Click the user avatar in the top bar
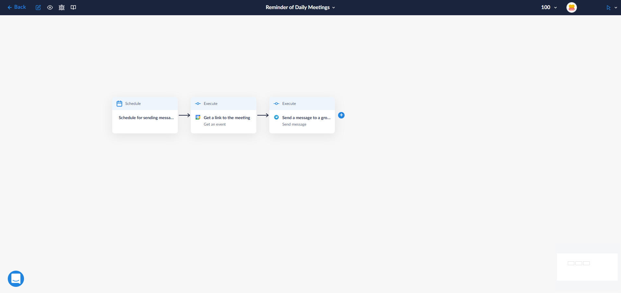 [572, 7]
